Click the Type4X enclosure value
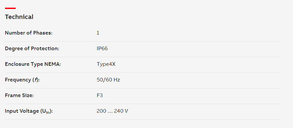293x128 pixels. (x=106, y=64)
